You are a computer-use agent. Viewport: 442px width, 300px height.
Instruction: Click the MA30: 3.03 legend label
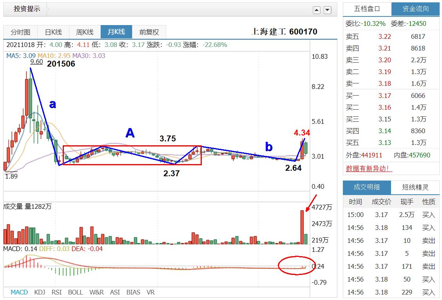pyautogui.click(x=89, y=56)
